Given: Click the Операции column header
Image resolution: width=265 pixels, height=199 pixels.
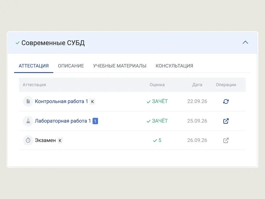Looking at the screenshot, I should (226, 85).
